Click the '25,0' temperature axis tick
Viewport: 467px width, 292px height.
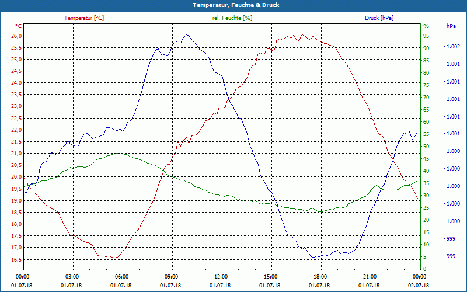click(16, 60)
